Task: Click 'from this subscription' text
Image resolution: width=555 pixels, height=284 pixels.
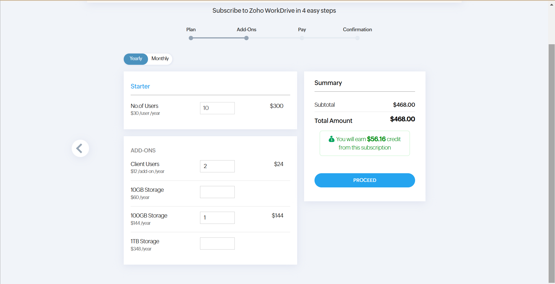Action: (x=365, y=148)
